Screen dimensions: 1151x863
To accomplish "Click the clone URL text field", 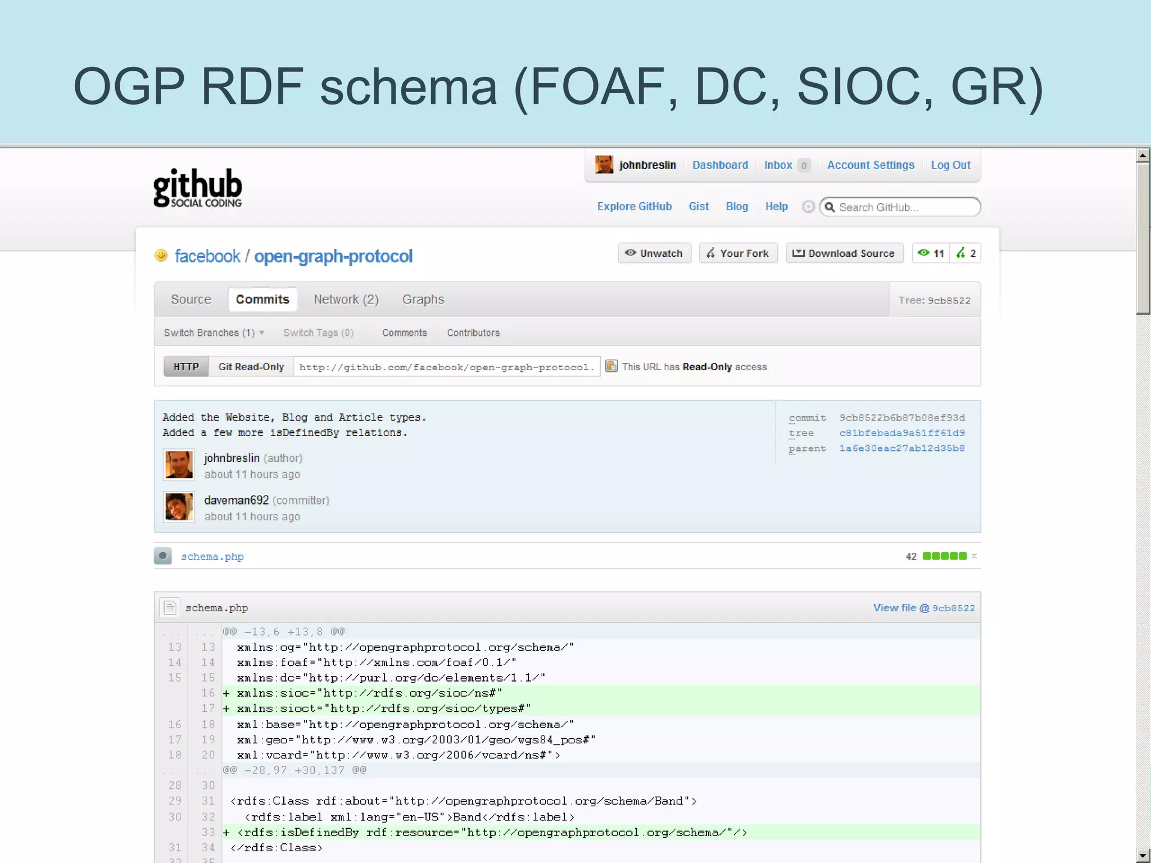I will point(447,367).
